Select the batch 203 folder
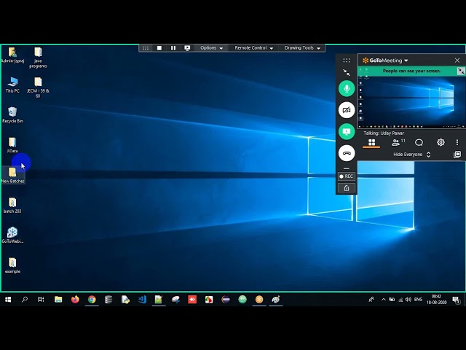466x350 pixels. pos(12,205)
